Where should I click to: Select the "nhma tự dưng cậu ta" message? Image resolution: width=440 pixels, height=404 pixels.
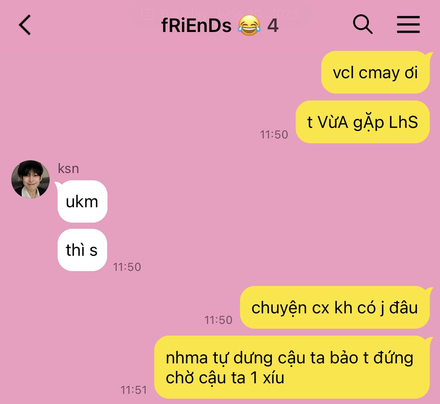pyautogui.click(x=292, y=367)
